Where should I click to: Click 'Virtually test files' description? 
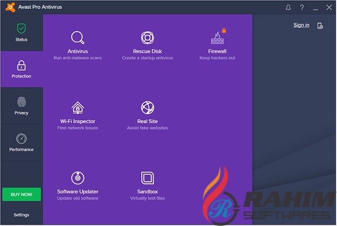click(147, 198)
